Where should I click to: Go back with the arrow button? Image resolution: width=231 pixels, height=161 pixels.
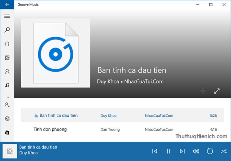(7, 4)
